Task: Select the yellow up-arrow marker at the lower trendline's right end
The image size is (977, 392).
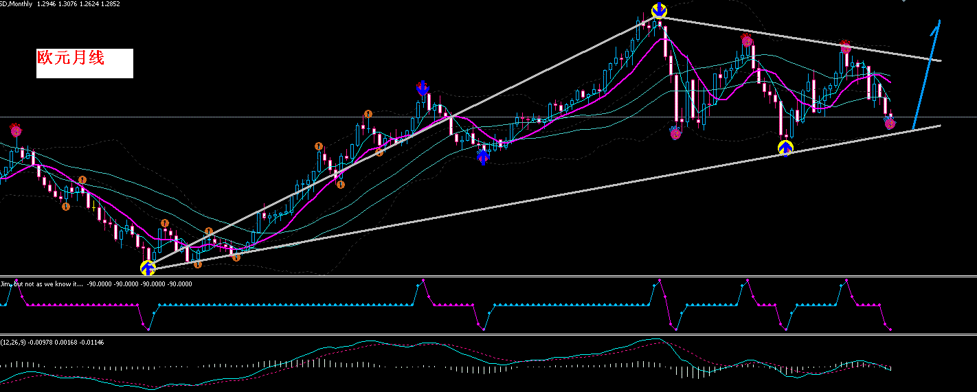Action: coord(785,148)
